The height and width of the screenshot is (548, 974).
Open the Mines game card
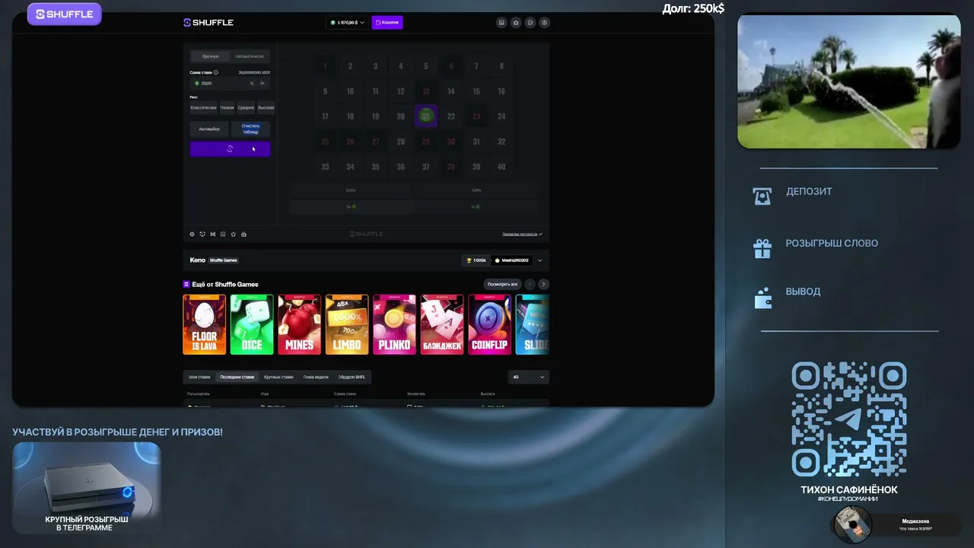[299, 325]
